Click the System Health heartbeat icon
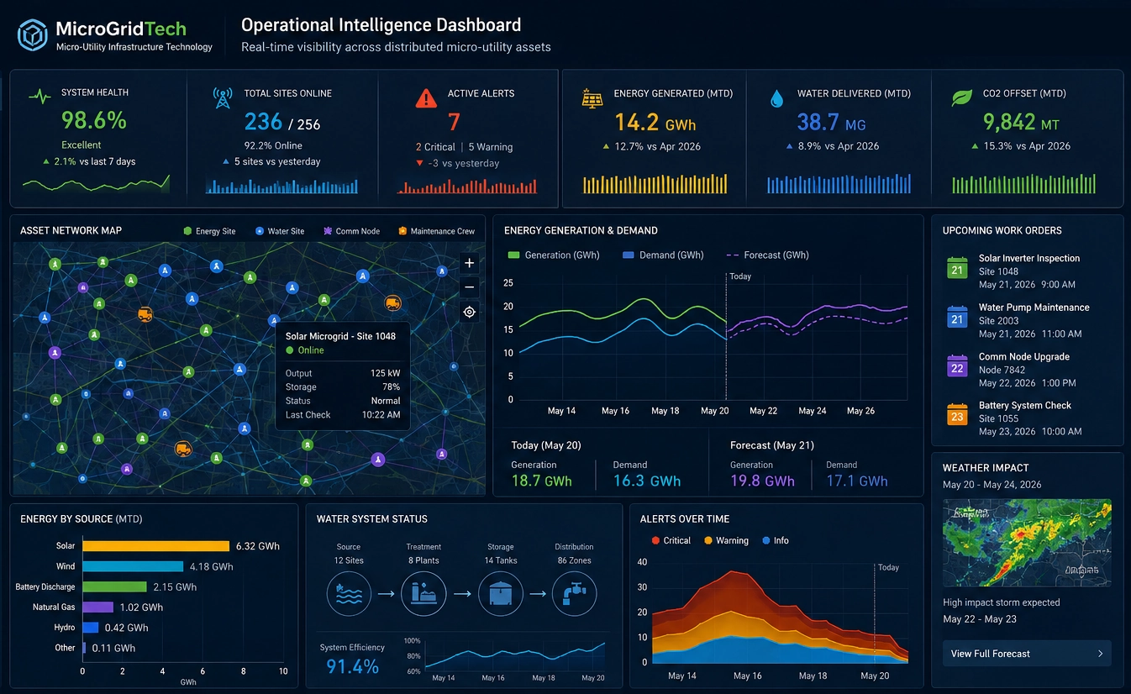Screen dimensions: 1131x694 [39, 97]
